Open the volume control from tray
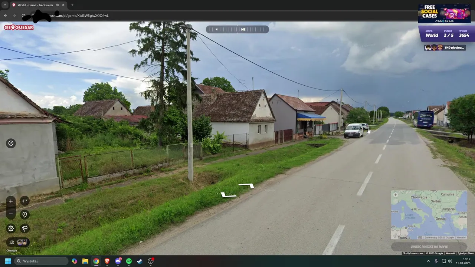The width and height of the screenshot is (475, 267). coord(450,261)
